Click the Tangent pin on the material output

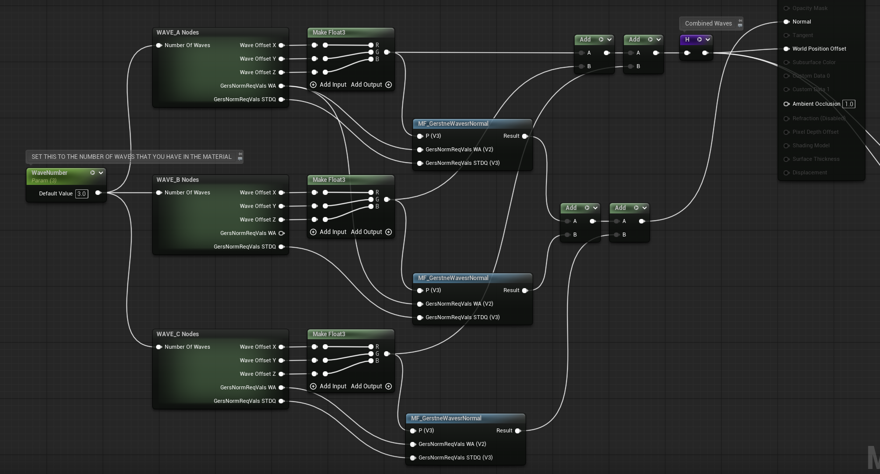click(787, 35)
